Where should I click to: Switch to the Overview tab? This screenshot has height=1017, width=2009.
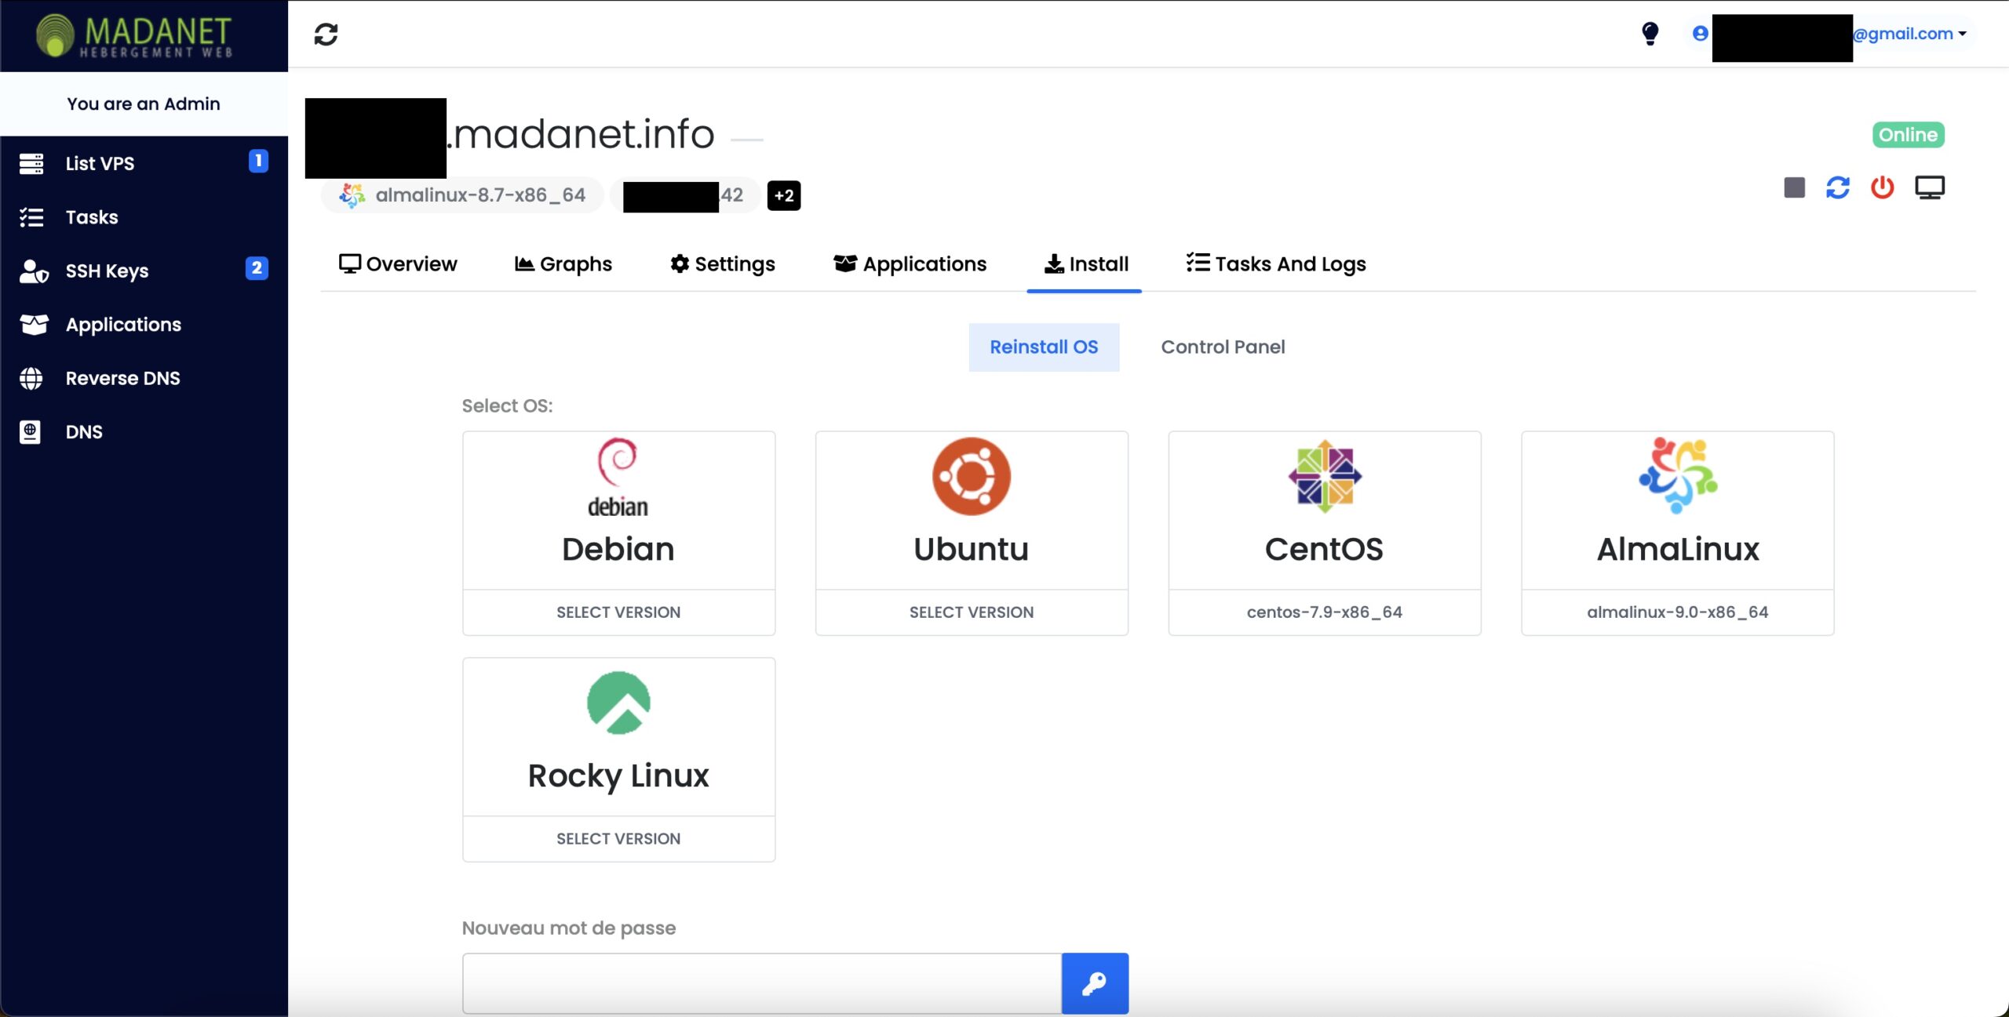(398, 264)
